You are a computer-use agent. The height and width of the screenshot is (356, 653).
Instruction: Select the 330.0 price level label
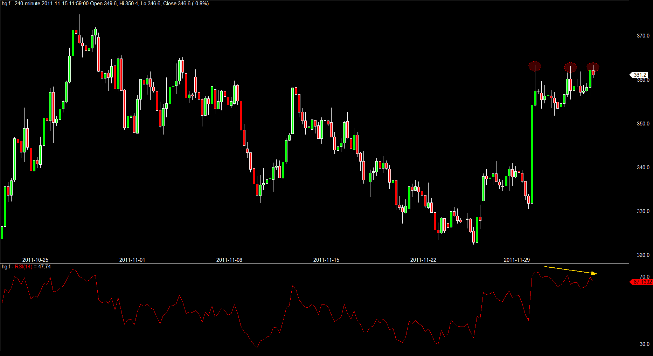[x=643, y=211]
